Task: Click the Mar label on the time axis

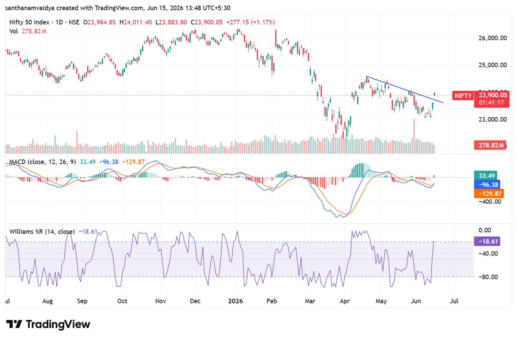Action: click(x=310, y=301)
